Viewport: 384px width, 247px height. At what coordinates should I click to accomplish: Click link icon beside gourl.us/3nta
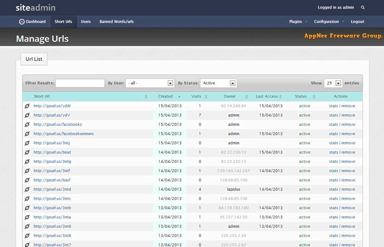pos(27,217)
